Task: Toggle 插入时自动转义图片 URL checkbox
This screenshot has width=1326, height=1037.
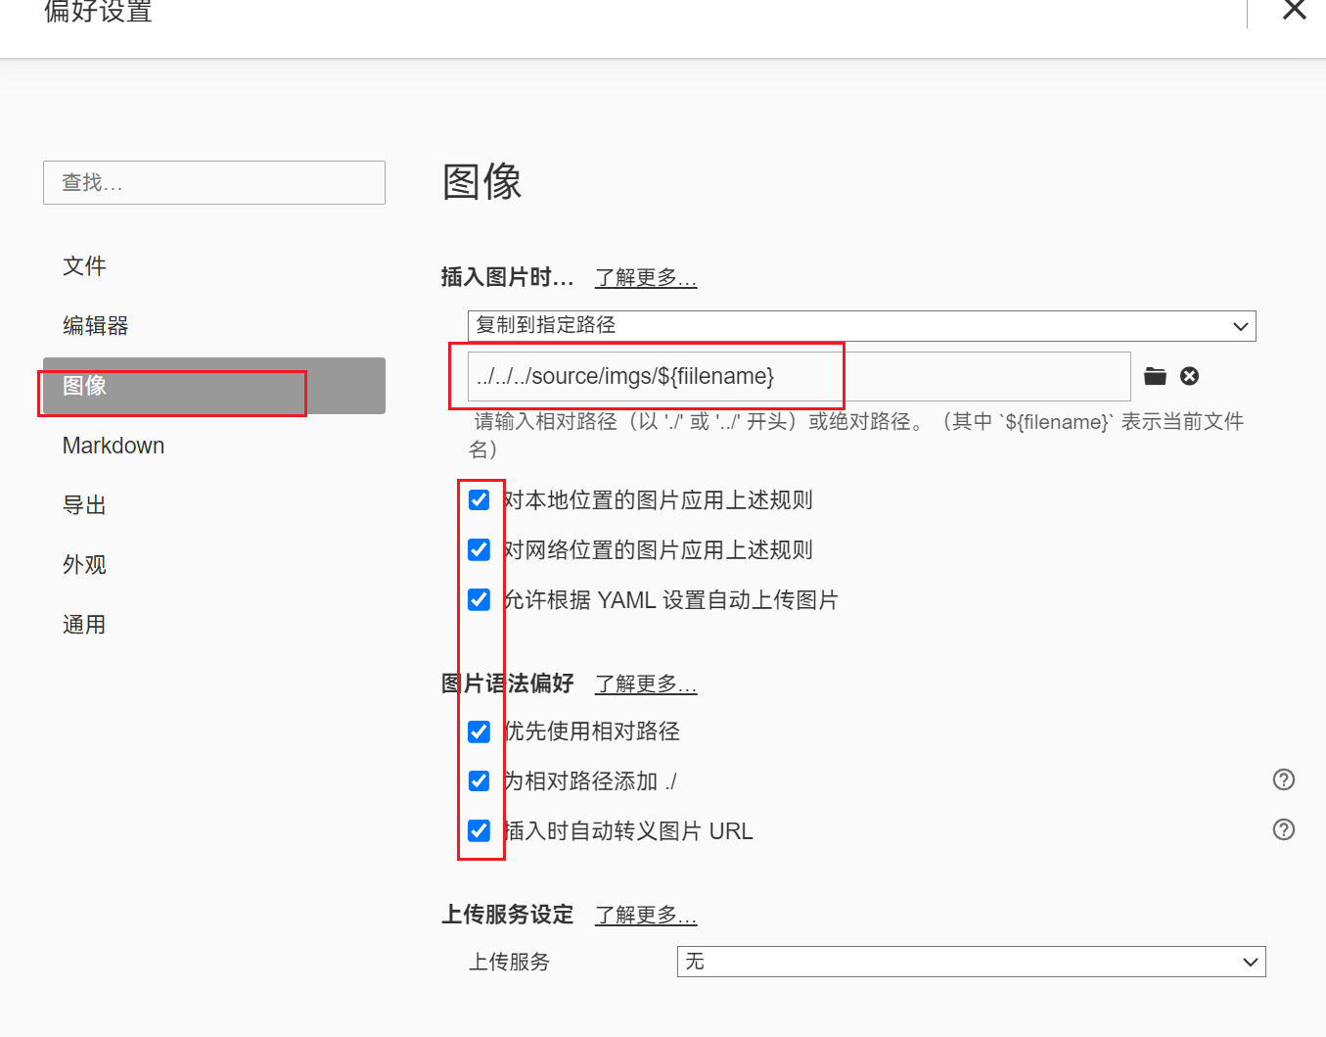Action: click(479, 830)
